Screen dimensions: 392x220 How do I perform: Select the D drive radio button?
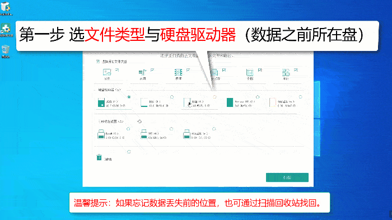[172, 97]
